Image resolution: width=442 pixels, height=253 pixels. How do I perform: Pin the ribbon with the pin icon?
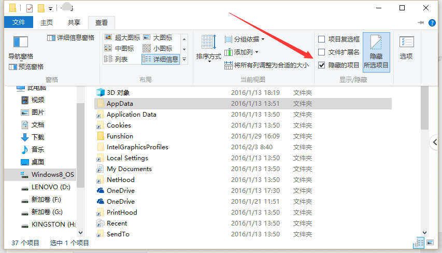(x=421, y=23)
